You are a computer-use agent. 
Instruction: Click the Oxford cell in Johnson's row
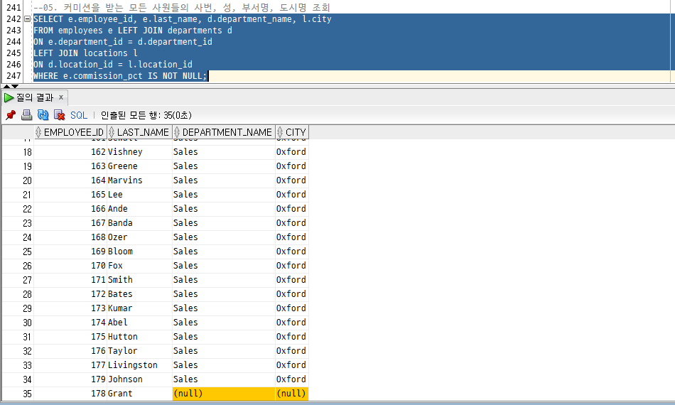(x=292, y=379)
